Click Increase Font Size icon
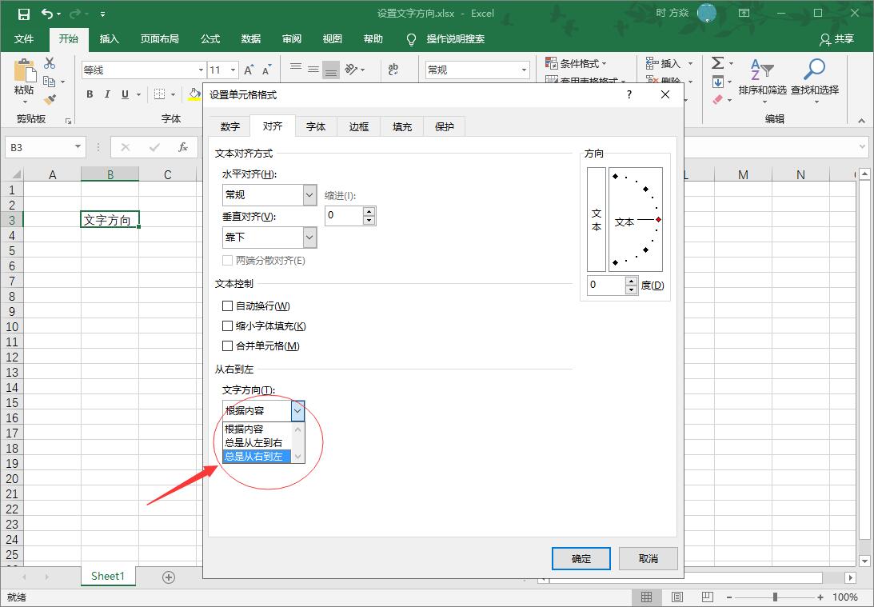The height and width of the screenshot is (607, 874). click(249, 70)
